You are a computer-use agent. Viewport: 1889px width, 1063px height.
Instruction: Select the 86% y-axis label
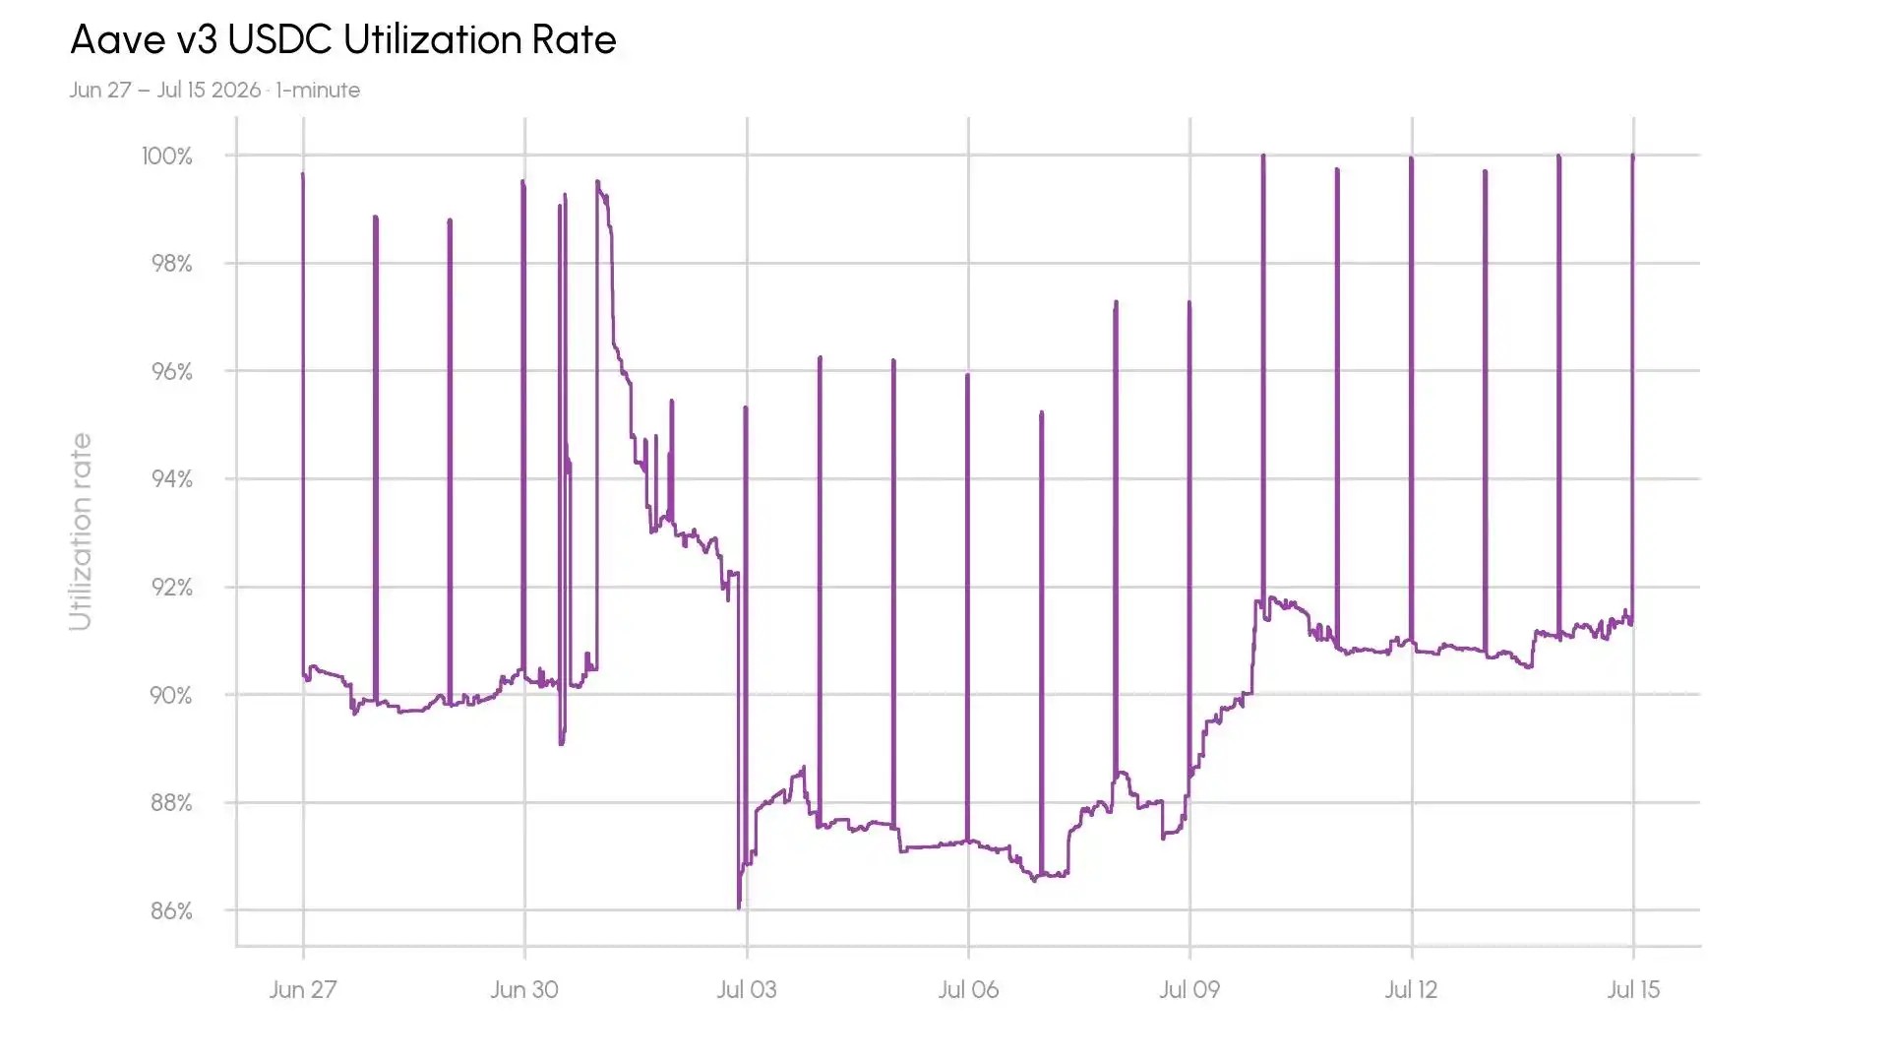pos(171,910)
